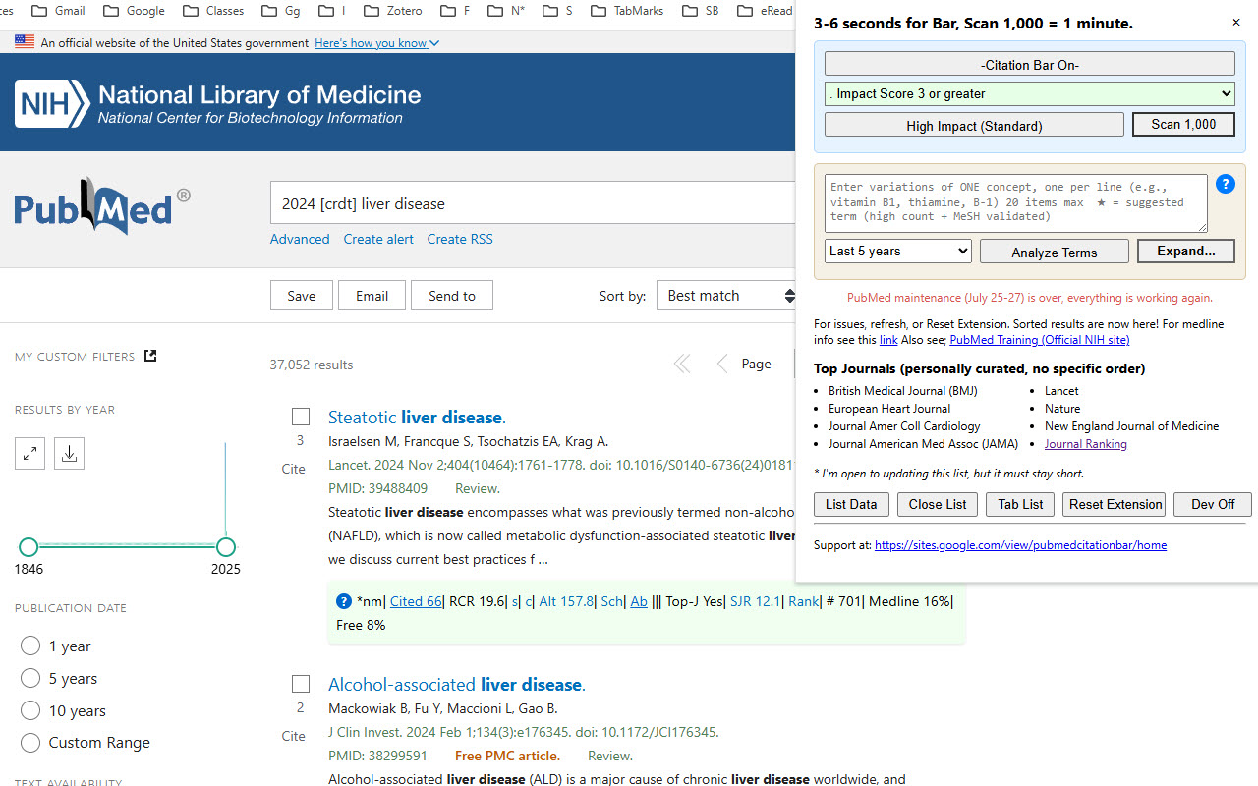
Task: Open the Gmail bookmark folder
Action: click(x=58, y=11)
